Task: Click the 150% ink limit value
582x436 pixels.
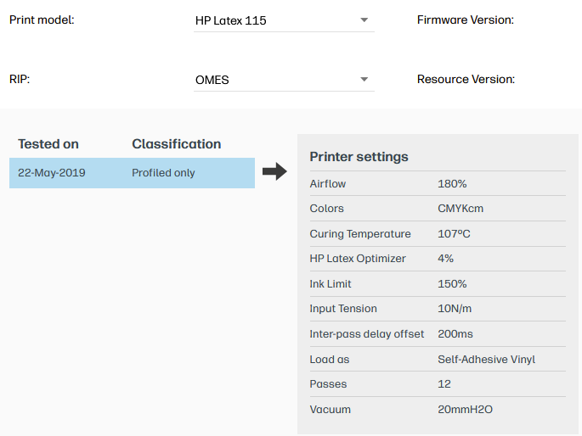Action: click(x=452, y=284)
